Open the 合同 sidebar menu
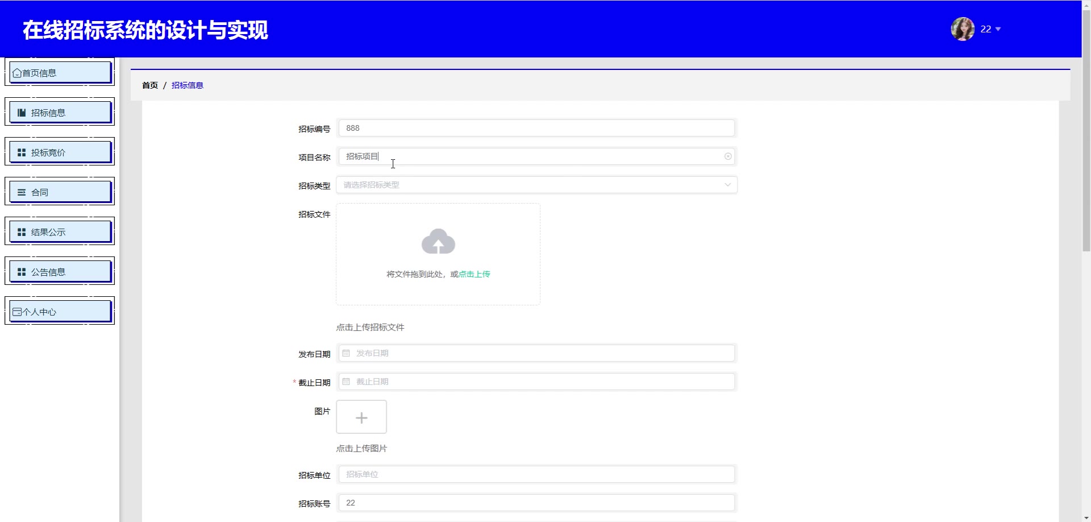Screen dimensions: 1091x522 click(x=60, y=192)
